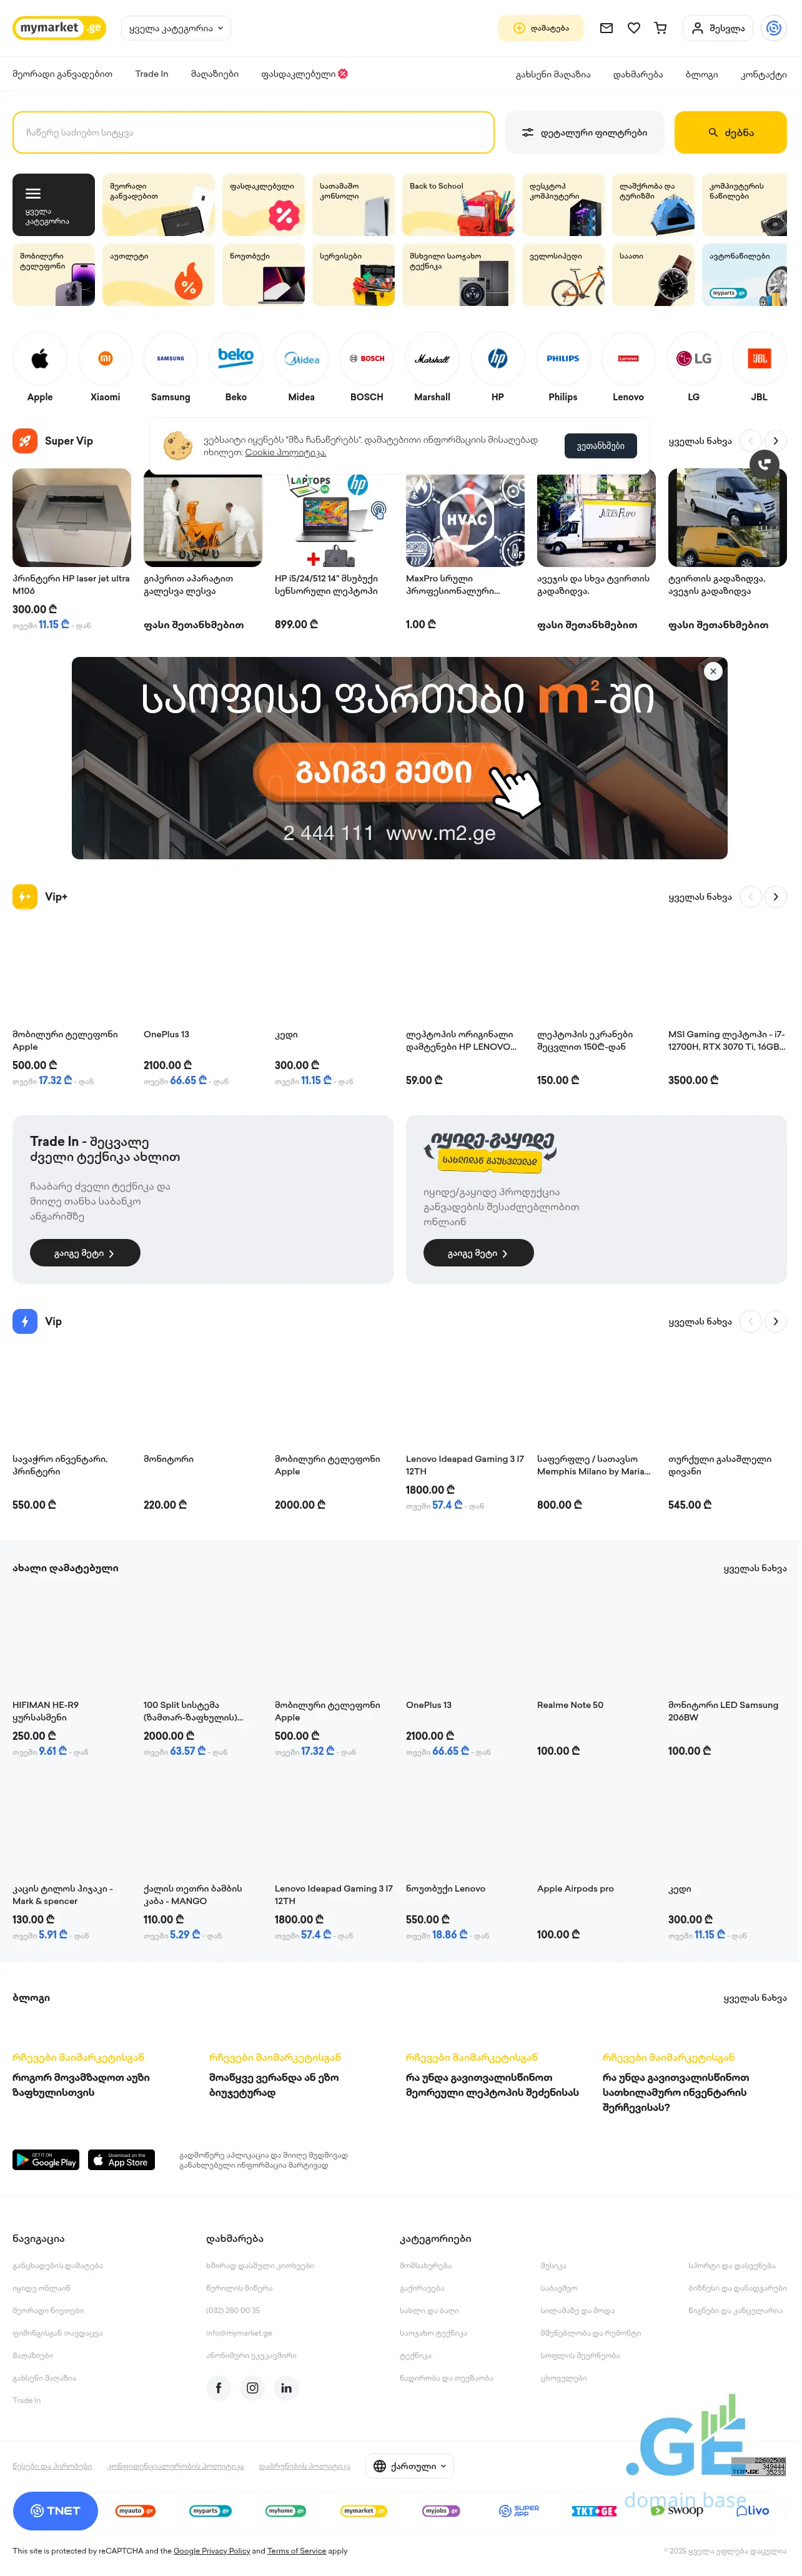This screenshot has width=802, height=2576.
Task: Click the search keyword input field
Action: point(253,133)
